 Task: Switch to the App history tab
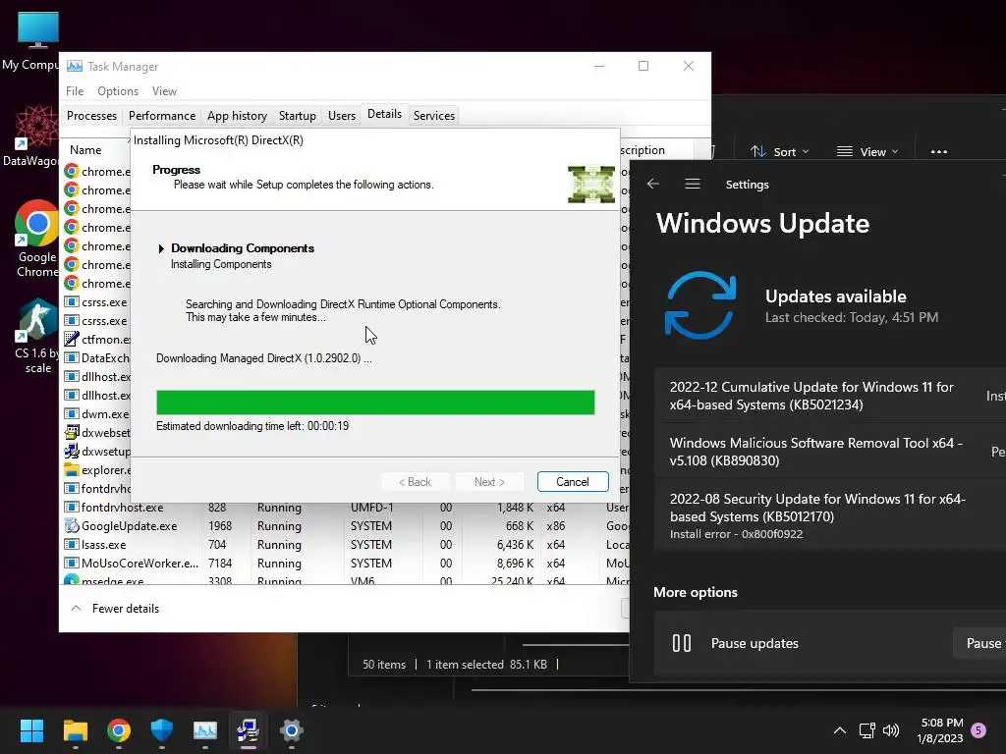pos(237,116)
